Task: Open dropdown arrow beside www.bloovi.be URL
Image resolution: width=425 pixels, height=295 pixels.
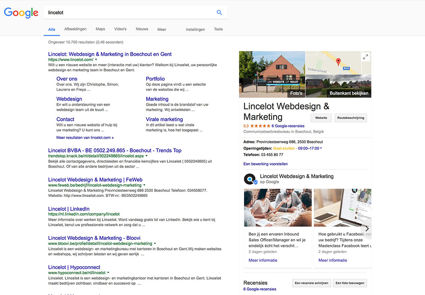Action: 155,244
